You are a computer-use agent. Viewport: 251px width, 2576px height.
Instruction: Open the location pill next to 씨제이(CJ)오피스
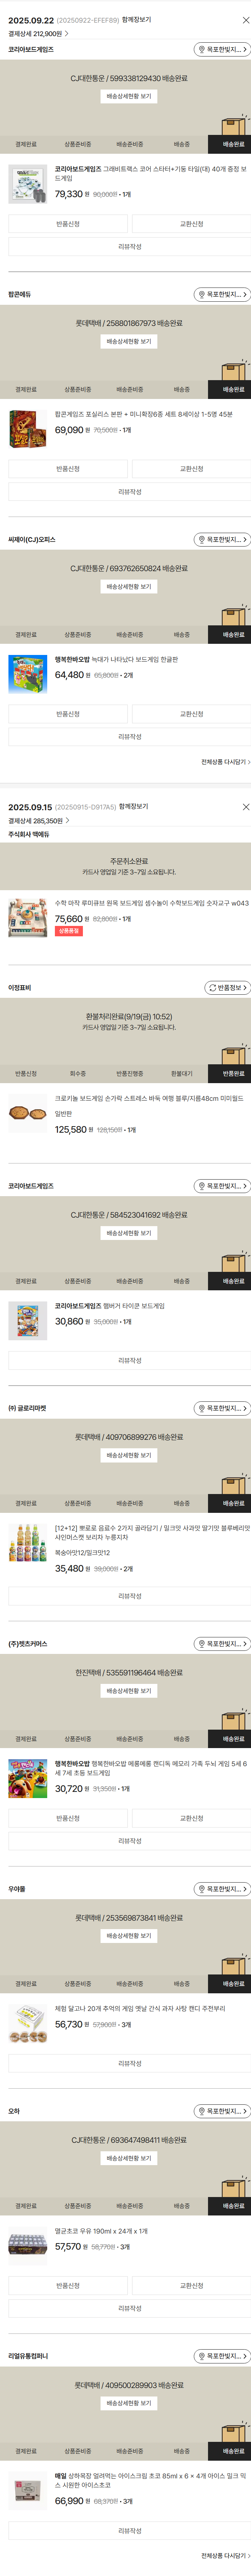click(x=221, y=540)
